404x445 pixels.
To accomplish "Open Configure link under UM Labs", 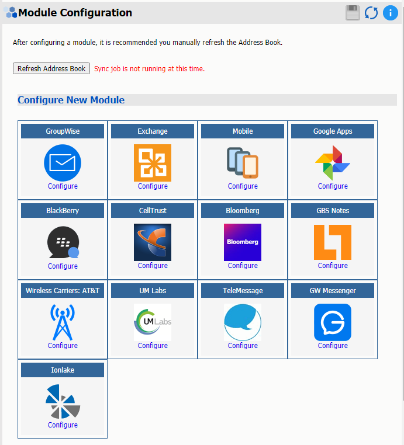I will pyautogui.click(x=153, y=346).
